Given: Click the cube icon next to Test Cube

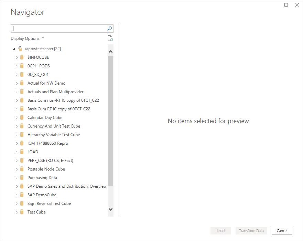Looking at the screenshot, I should [22, 212].
